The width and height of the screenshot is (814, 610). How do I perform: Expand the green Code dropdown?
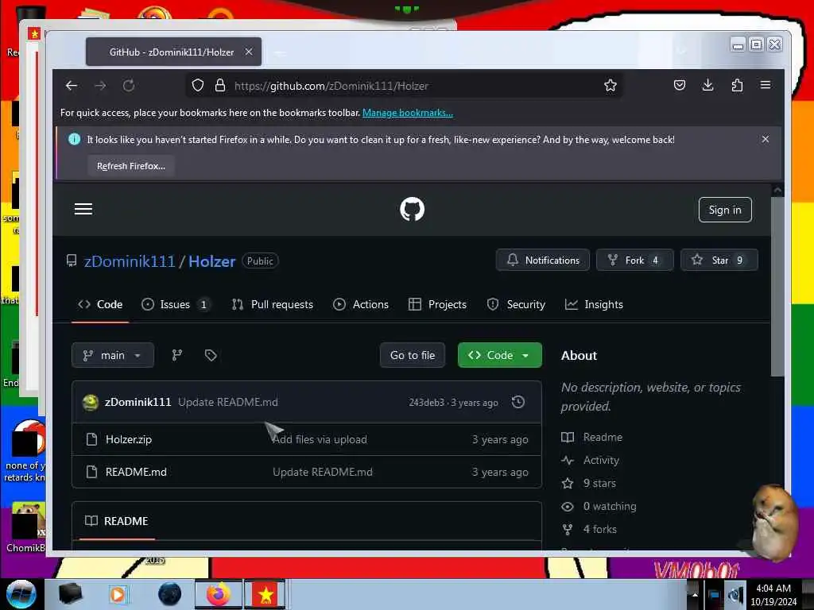point(500,355)
